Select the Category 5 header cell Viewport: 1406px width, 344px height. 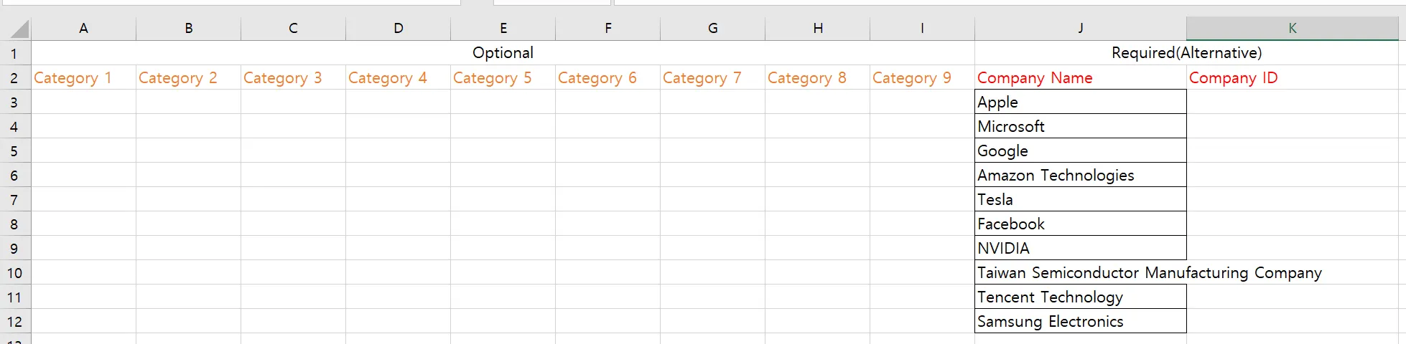tap(503, 77)
